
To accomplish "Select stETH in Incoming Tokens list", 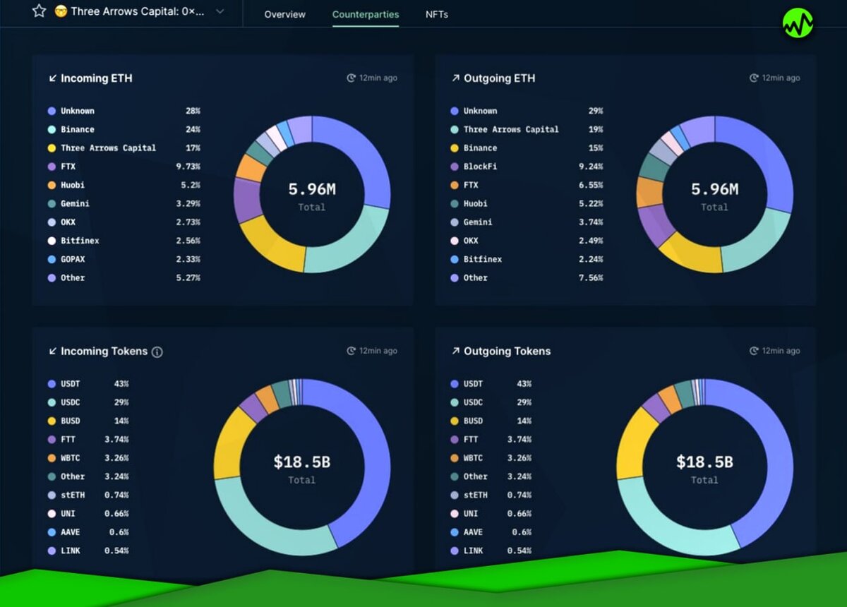I will pyautogui.click(x=88, y=495).
